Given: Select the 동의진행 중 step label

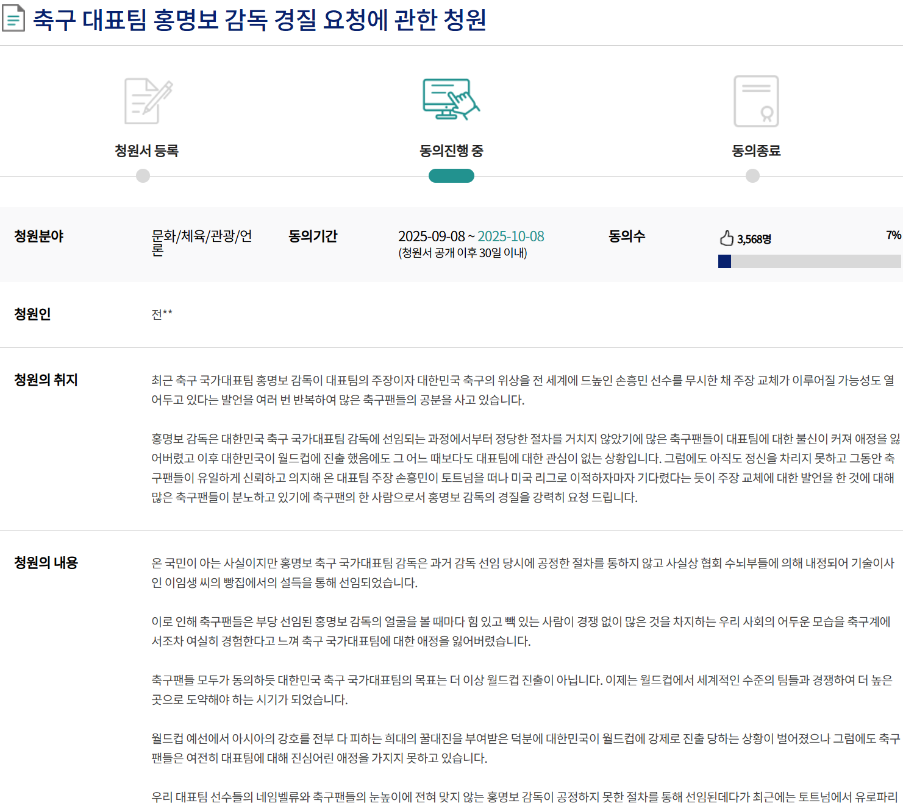Looking at the screenshot, I should pos(451,150).
